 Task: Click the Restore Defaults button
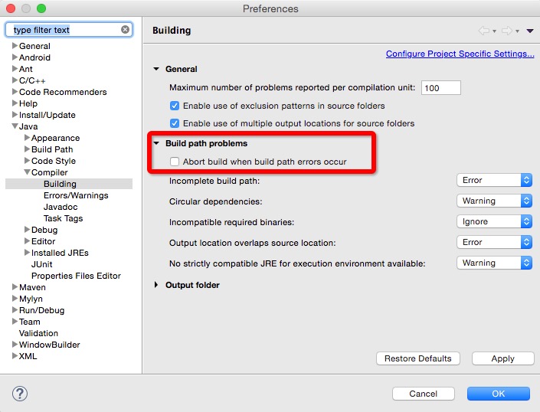point(418,358)
